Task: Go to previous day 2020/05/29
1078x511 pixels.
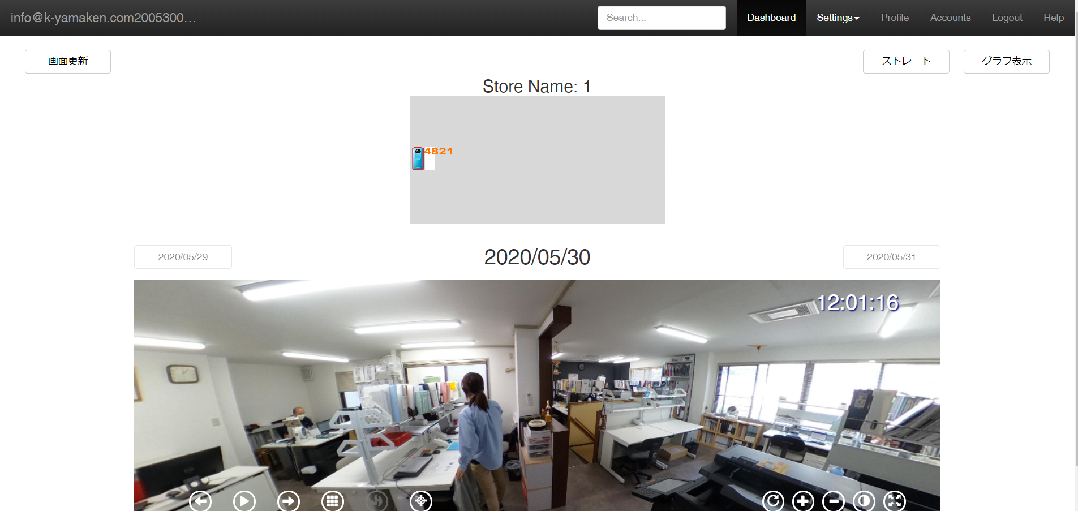Action: click(x=183, y=257)
